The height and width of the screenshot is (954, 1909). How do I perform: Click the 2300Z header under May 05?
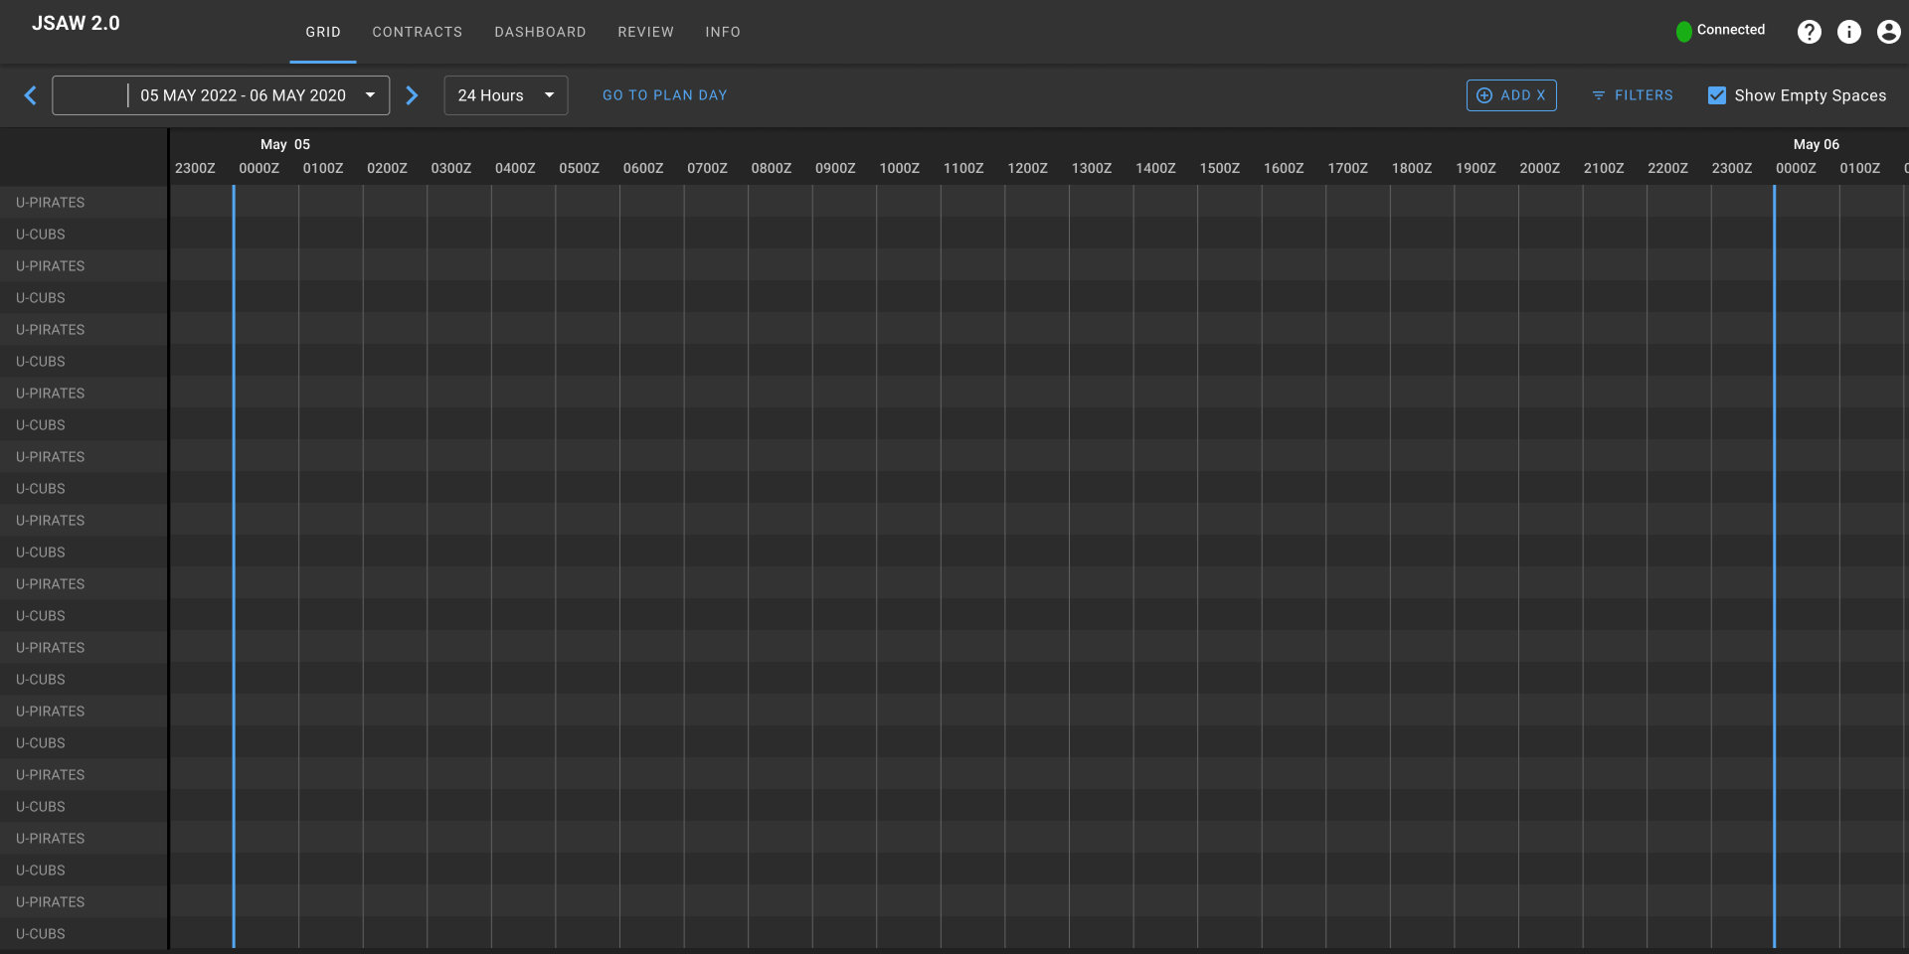pyautogui.click(x=1732, y=168)
